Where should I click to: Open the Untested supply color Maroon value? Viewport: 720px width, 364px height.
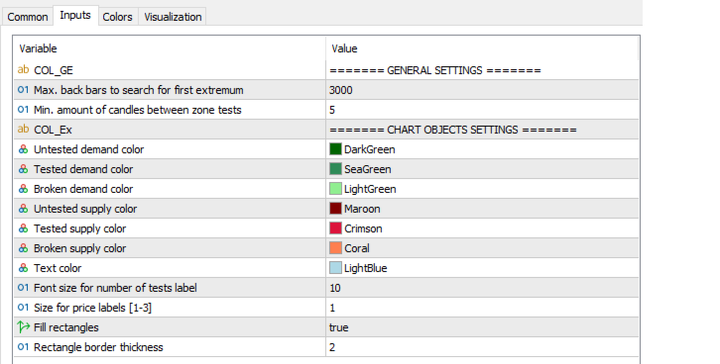482,209
